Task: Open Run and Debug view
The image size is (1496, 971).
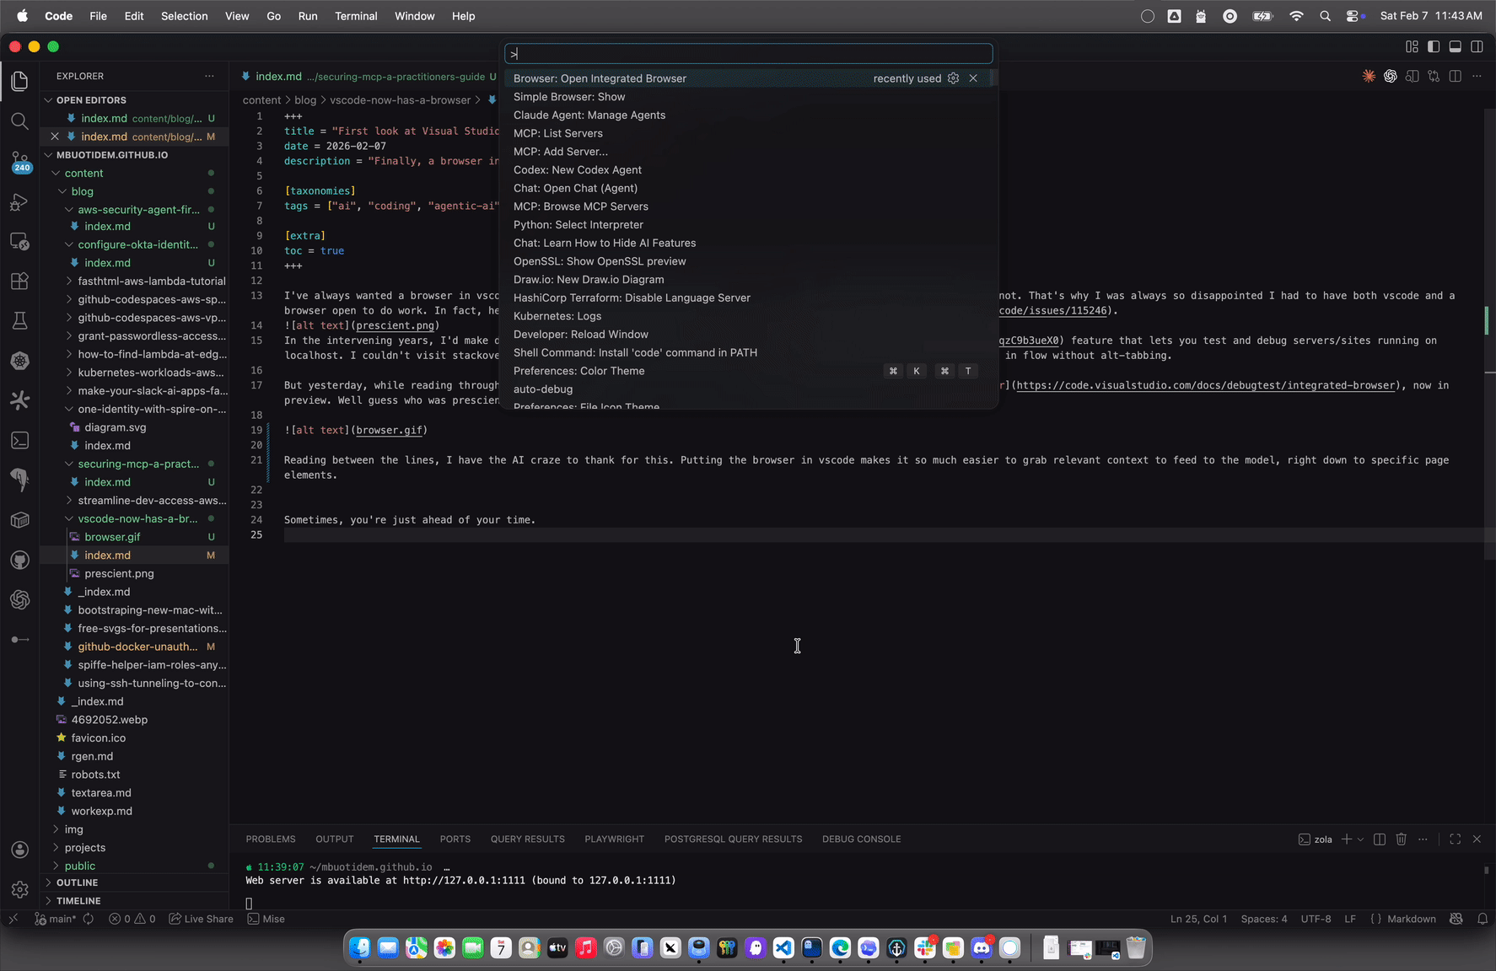Action: click(19, 202)
